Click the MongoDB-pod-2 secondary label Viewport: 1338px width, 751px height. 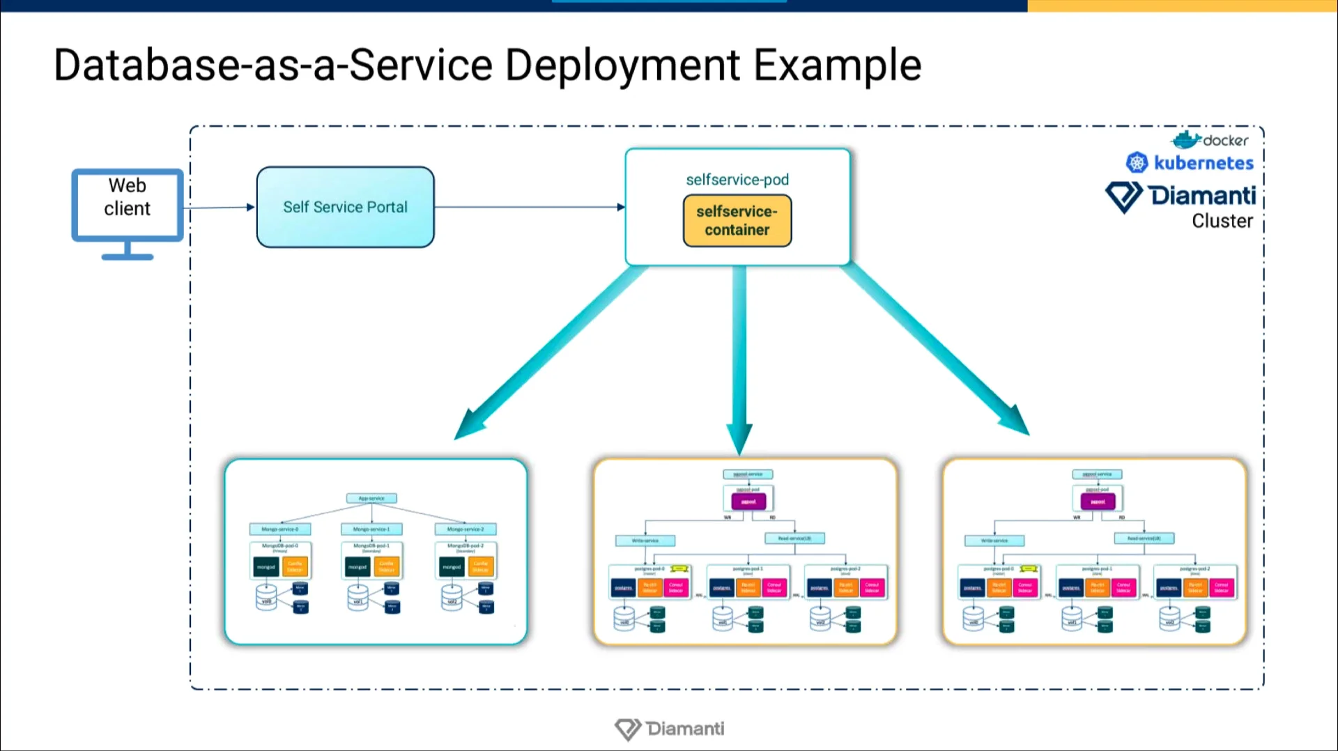(466, 548)
